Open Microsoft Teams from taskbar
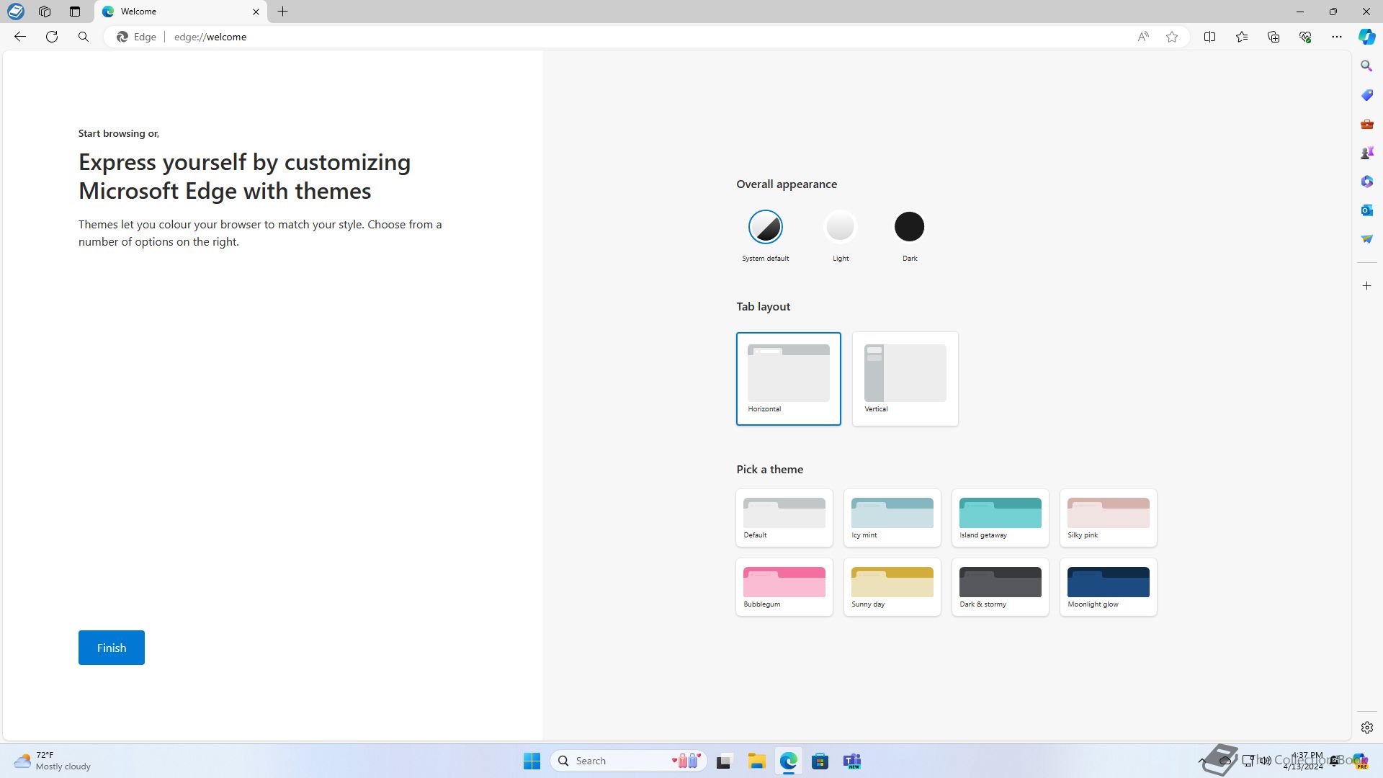 tap(852, 761)
